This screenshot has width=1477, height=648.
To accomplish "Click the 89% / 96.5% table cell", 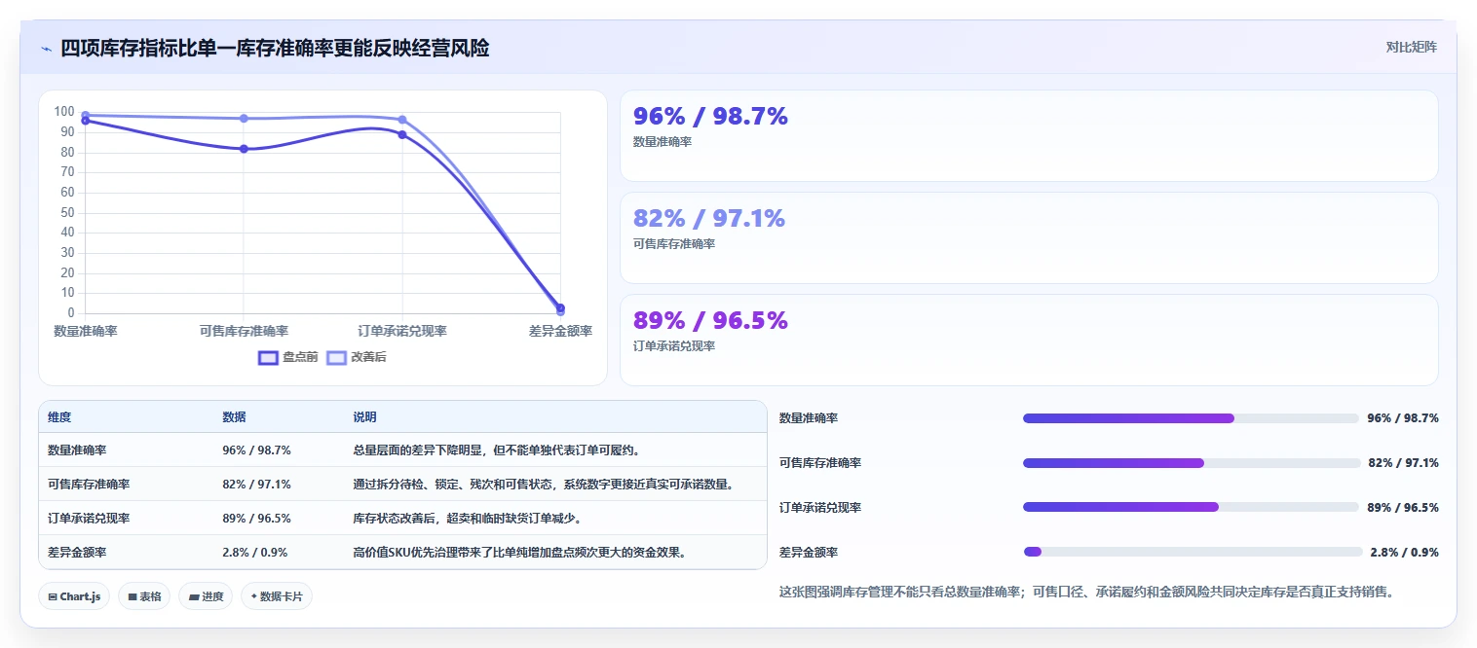I will point(256,518).
